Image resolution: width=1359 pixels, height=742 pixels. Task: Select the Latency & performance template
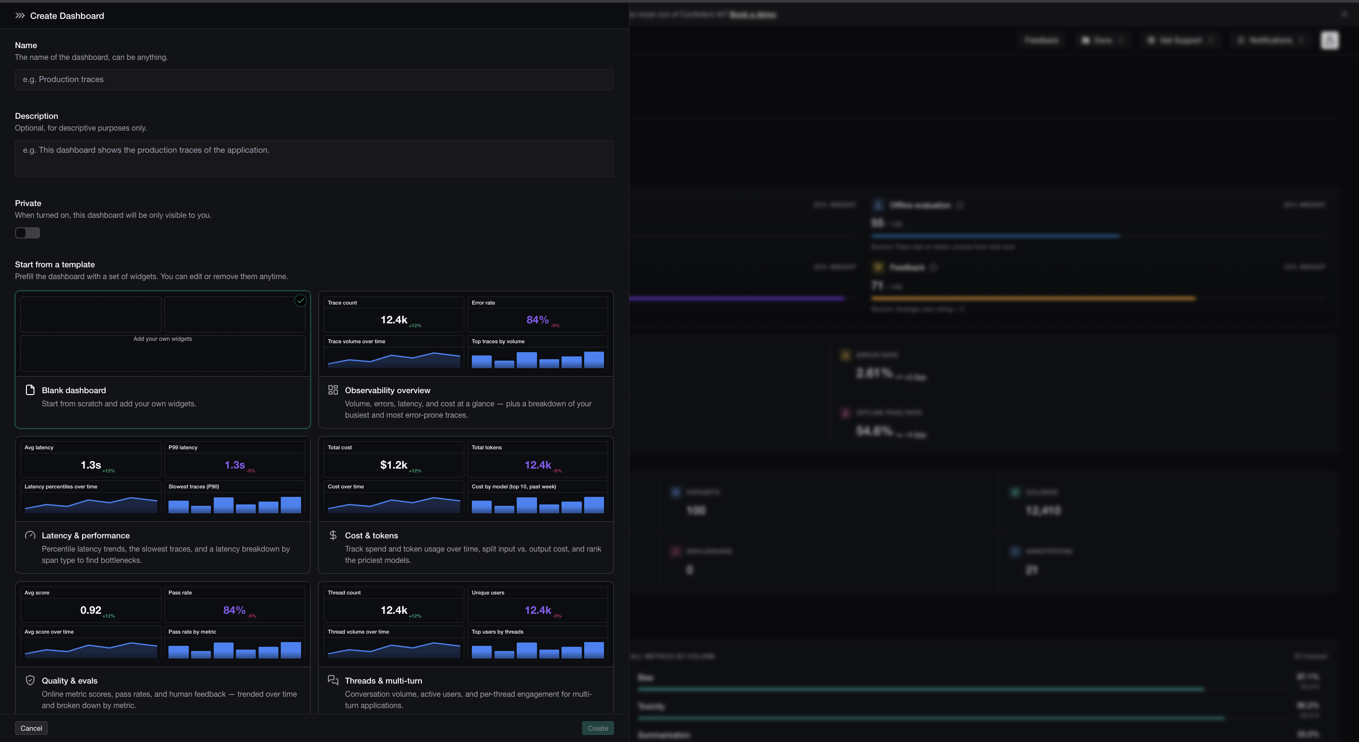[162, 505]
